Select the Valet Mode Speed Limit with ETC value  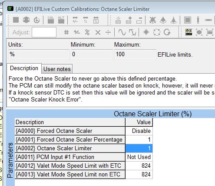(139, 166)
